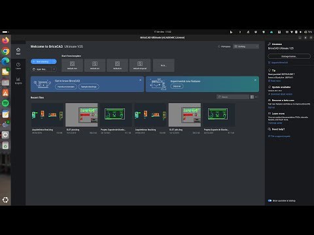Open the leftmost Arquitetônico drawing thumbnail
The height and width of the screenshot is (235, 314).
pyautogui.click(x=47, y=115)
